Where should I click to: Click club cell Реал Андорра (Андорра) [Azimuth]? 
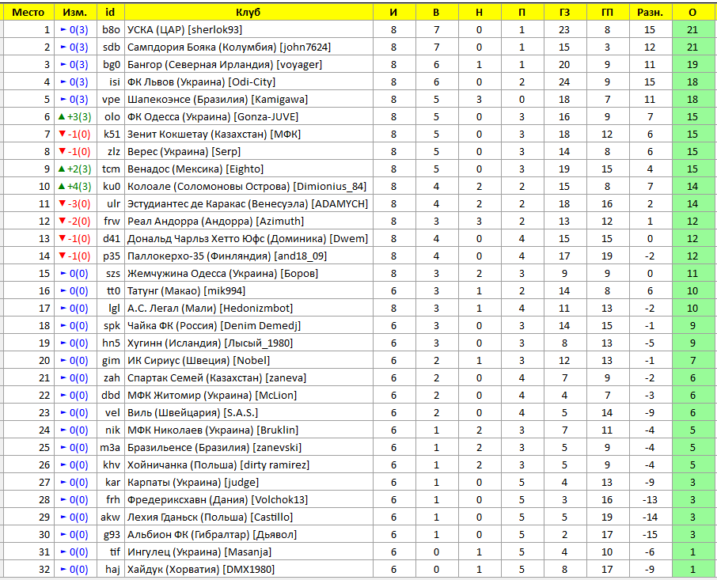[248, 221]
